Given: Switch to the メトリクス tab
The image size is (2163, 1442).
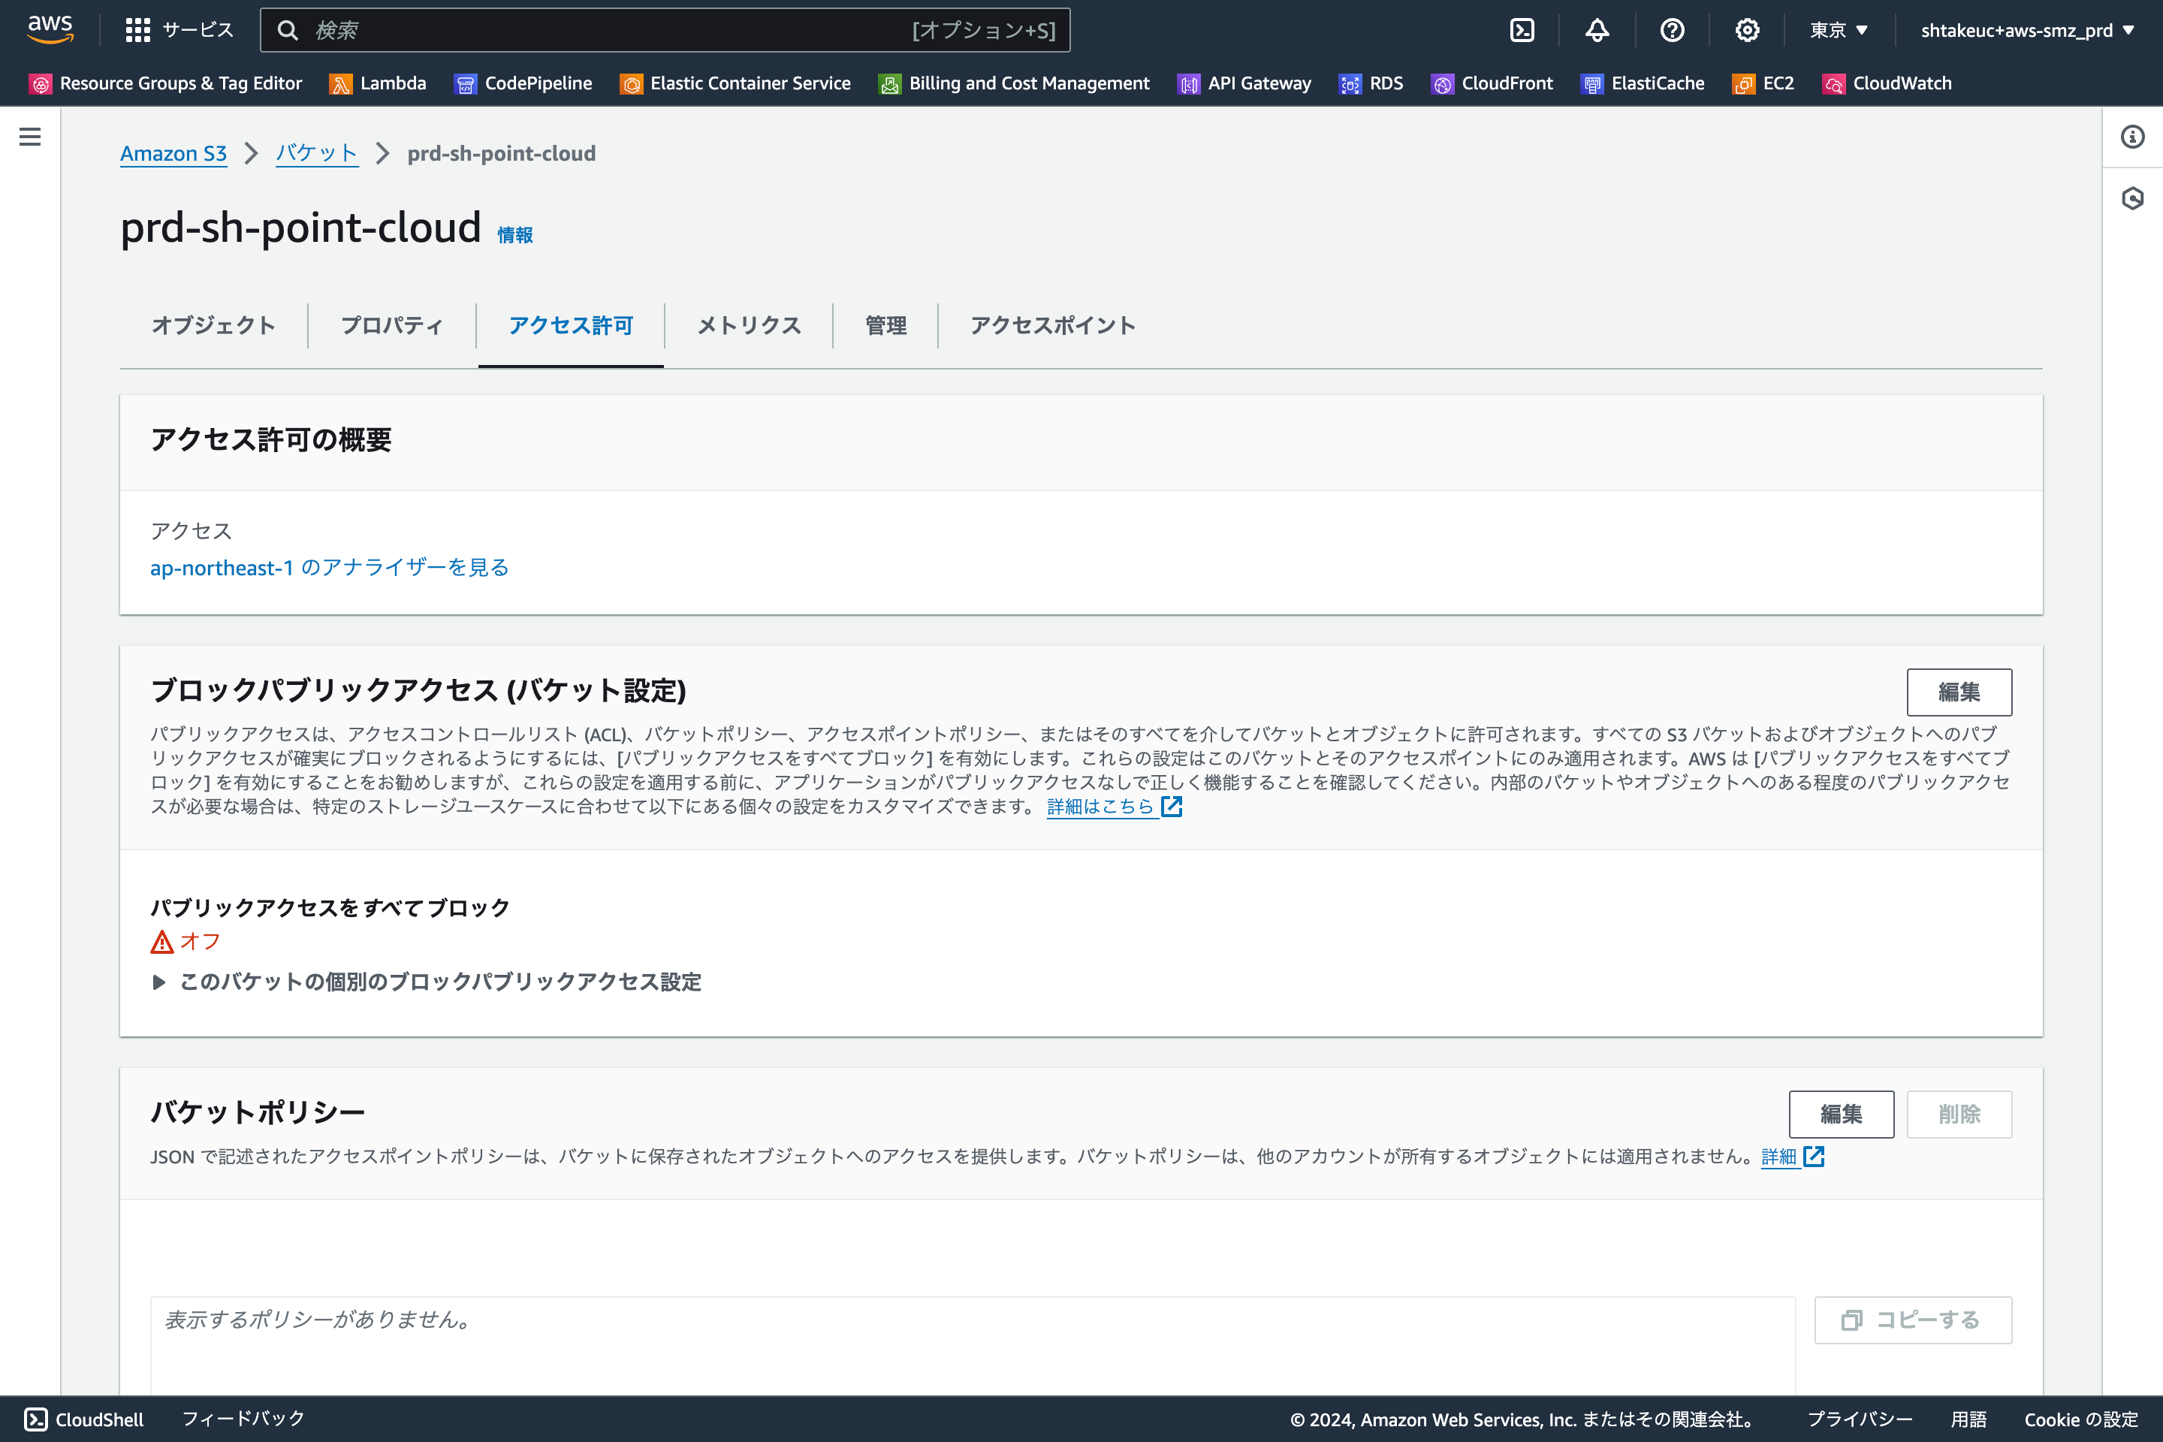Looking at the screenshot, I should pyautogui.click(x=749, y=325).
